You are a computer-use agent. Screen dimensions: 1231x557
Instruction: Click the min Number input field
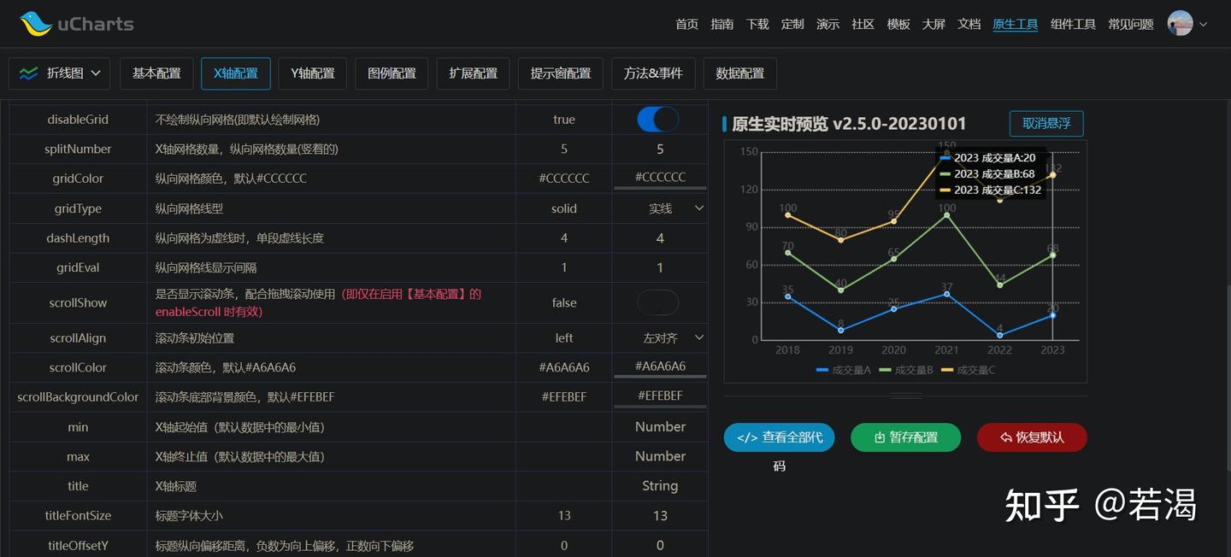(660, 426)
